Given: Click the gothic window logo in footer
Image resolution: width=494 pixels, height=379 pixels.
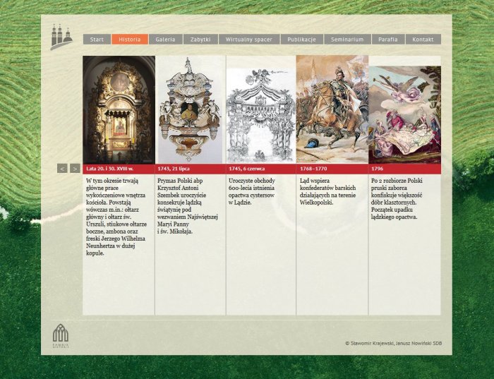Looking at the screenshot, I should point(61,335).
